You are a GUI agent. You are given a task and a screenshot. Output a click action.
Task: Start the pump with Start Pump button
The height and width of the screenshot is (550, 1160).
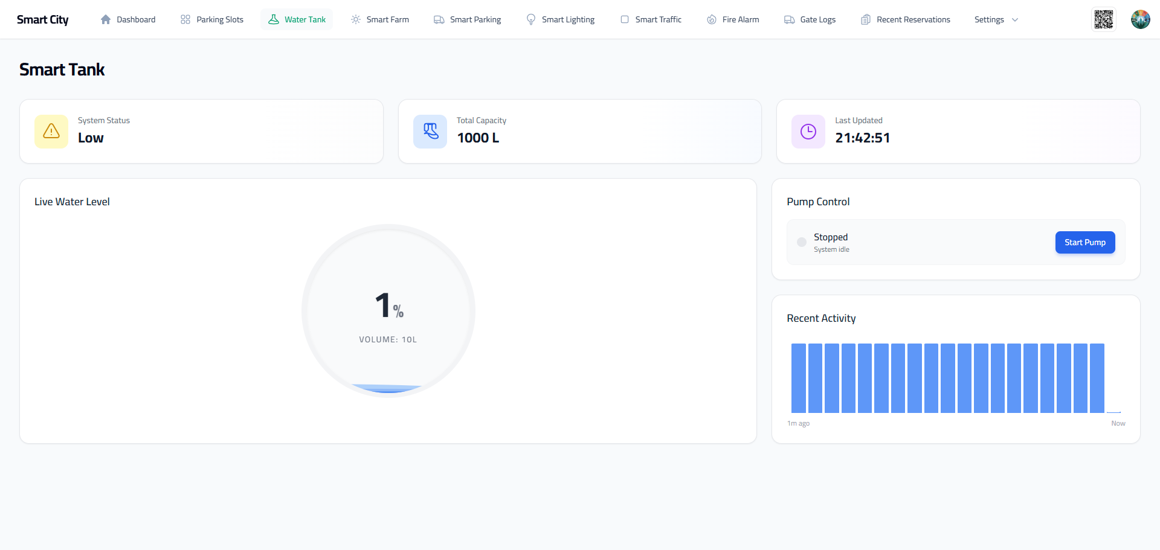pos(1085,242)
